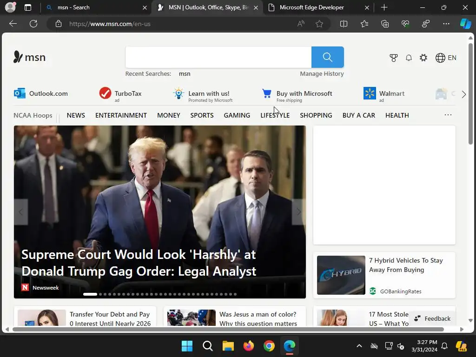The width and height of the screenshot is (476, 357).
Task: Open Windows Start menu
Action: [187, 346]
